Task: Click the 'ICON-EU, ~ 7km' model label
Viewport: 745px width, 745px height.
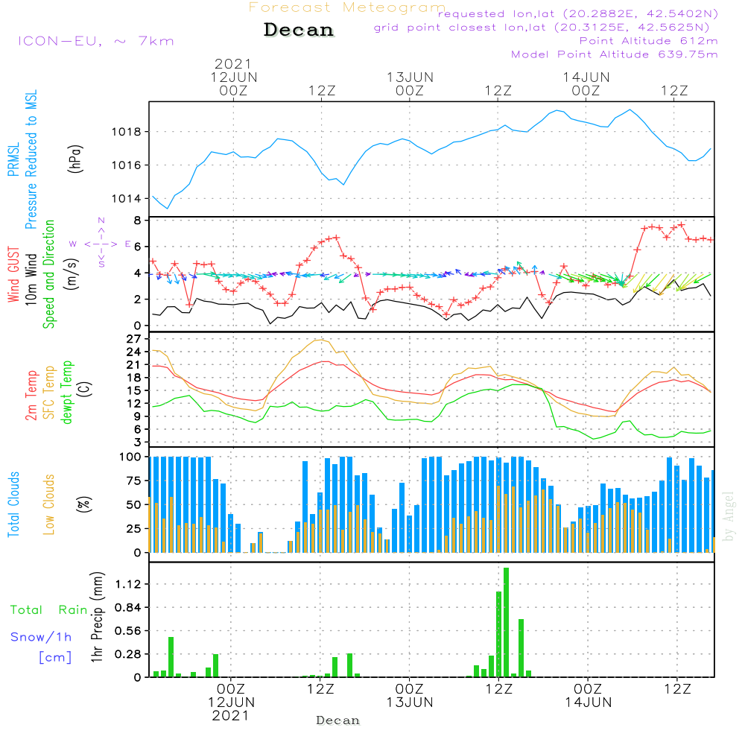Action: tap(96, 41)
